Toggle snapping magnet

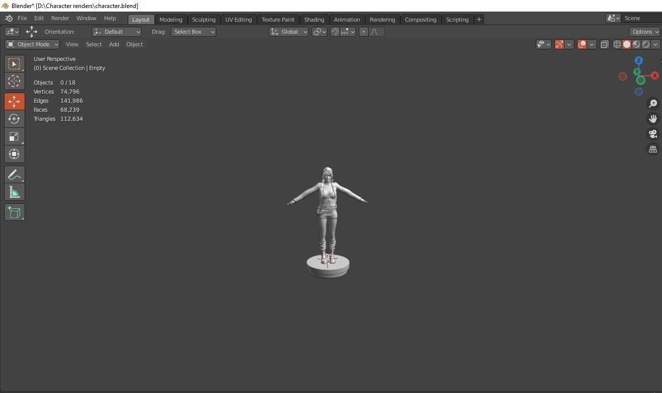point(335,32)
